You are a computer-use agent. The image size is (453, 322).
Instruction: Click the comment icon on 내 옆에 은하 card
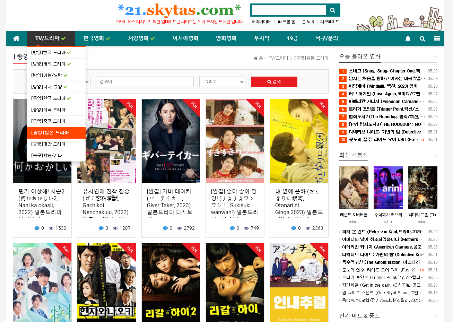coord(294,228)
